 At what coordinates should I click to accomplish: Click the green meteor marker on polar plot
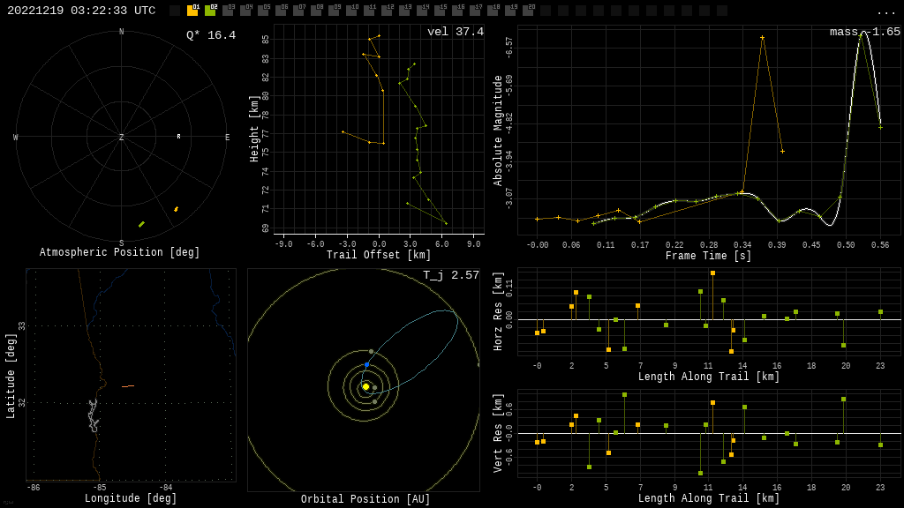(141, 224)
